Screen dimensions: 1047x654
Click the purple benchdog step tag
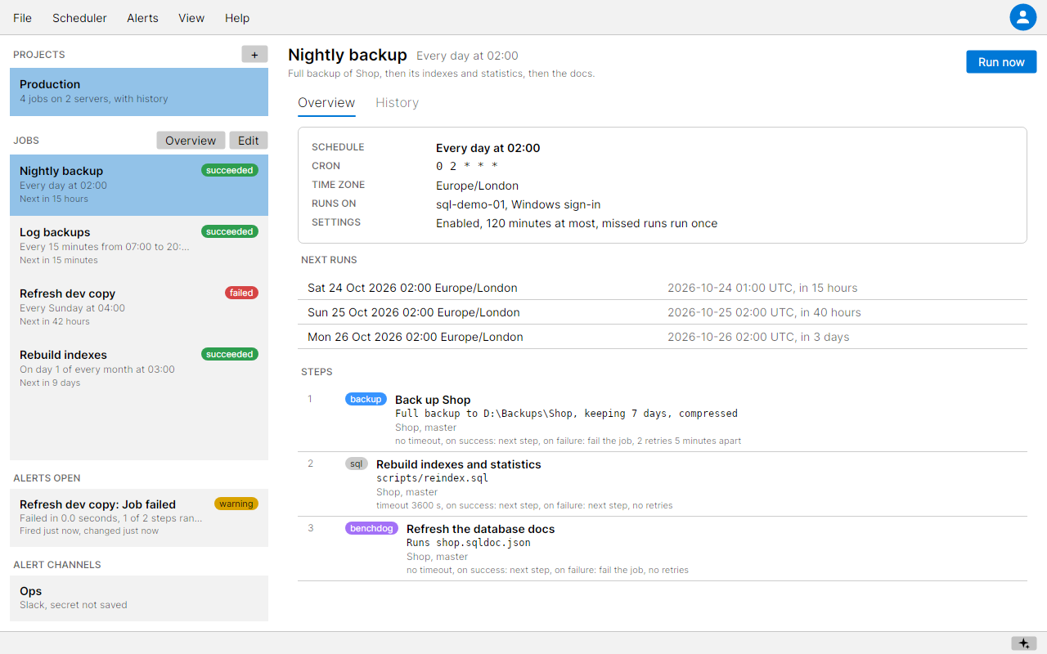tap(371, 528)
